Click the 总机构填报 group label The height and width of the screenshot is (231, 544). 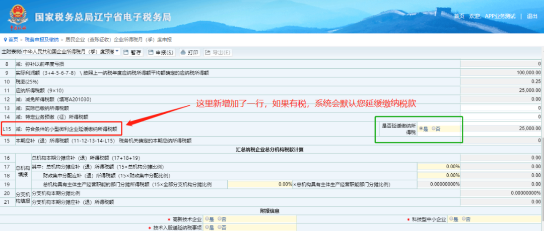pyautogui.click(x=23, y=171)
